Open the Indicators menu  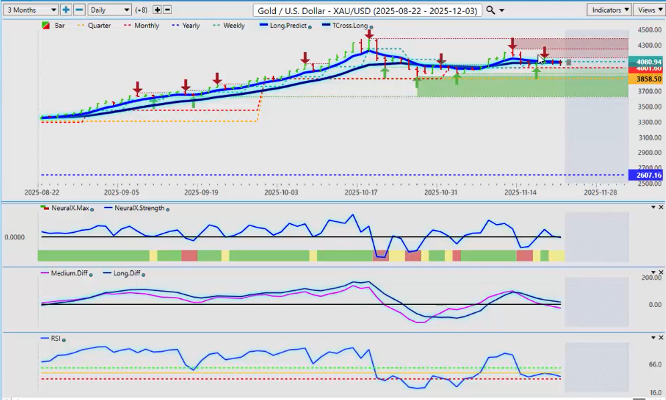pyautogui.click(x=609, y=10)
